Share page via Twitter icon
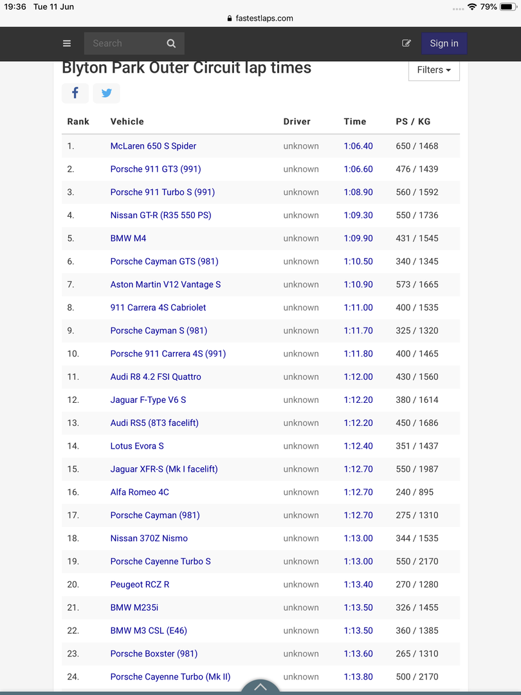This screenshot has height=695, width=521. [x=106, y=93]
